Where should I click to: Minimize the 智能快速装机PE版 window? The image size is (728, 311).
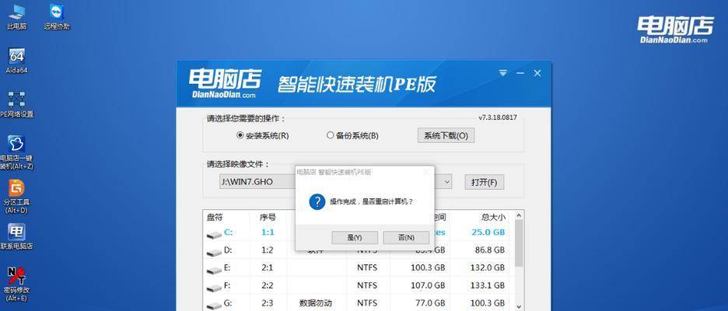[520, 73]
